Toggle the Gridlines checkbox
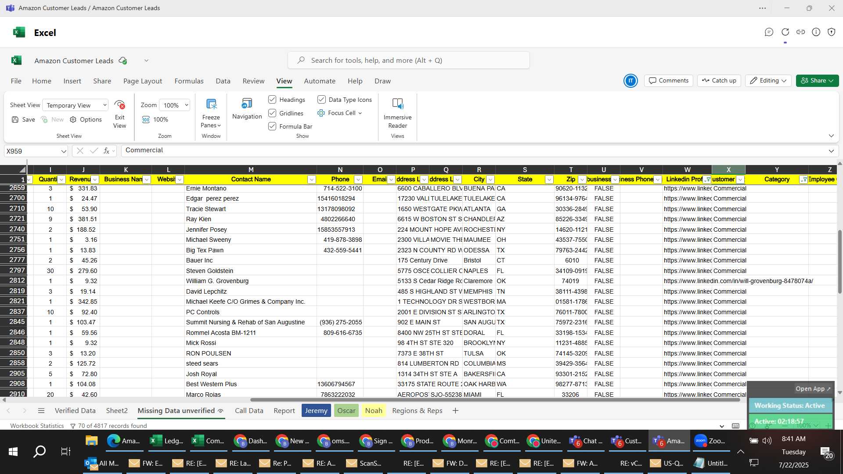This screenshot has height=474, width=843. pos(272,113)
